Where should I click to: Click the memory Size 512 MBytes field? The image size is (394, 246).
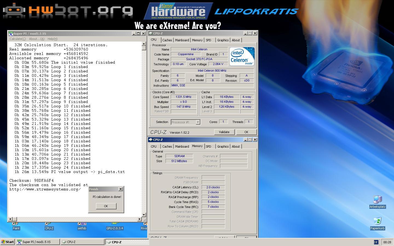(179, 161)
